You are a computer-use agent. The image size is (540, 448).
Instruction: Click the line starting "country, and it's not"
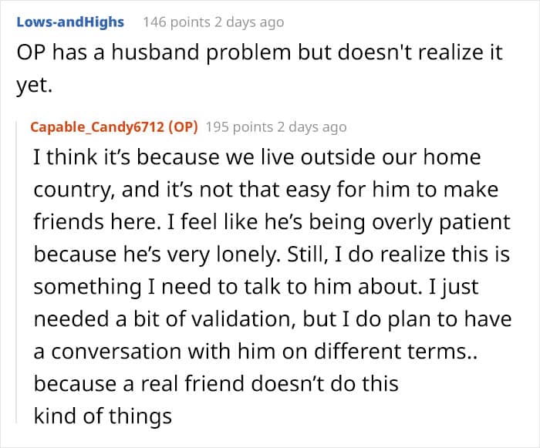265,190
